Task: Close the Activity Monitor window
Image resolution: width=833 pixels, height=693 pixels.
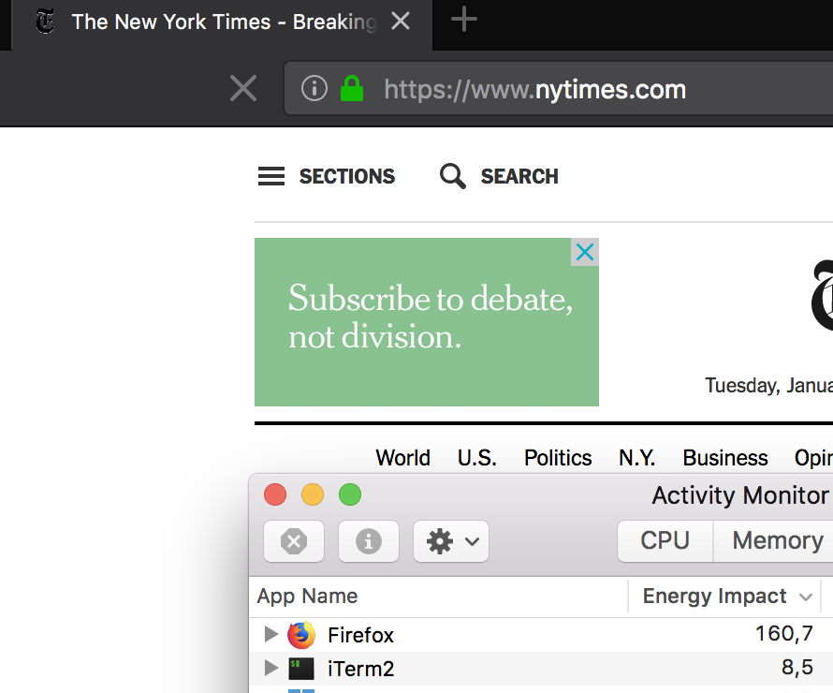Action: [275, 494]
